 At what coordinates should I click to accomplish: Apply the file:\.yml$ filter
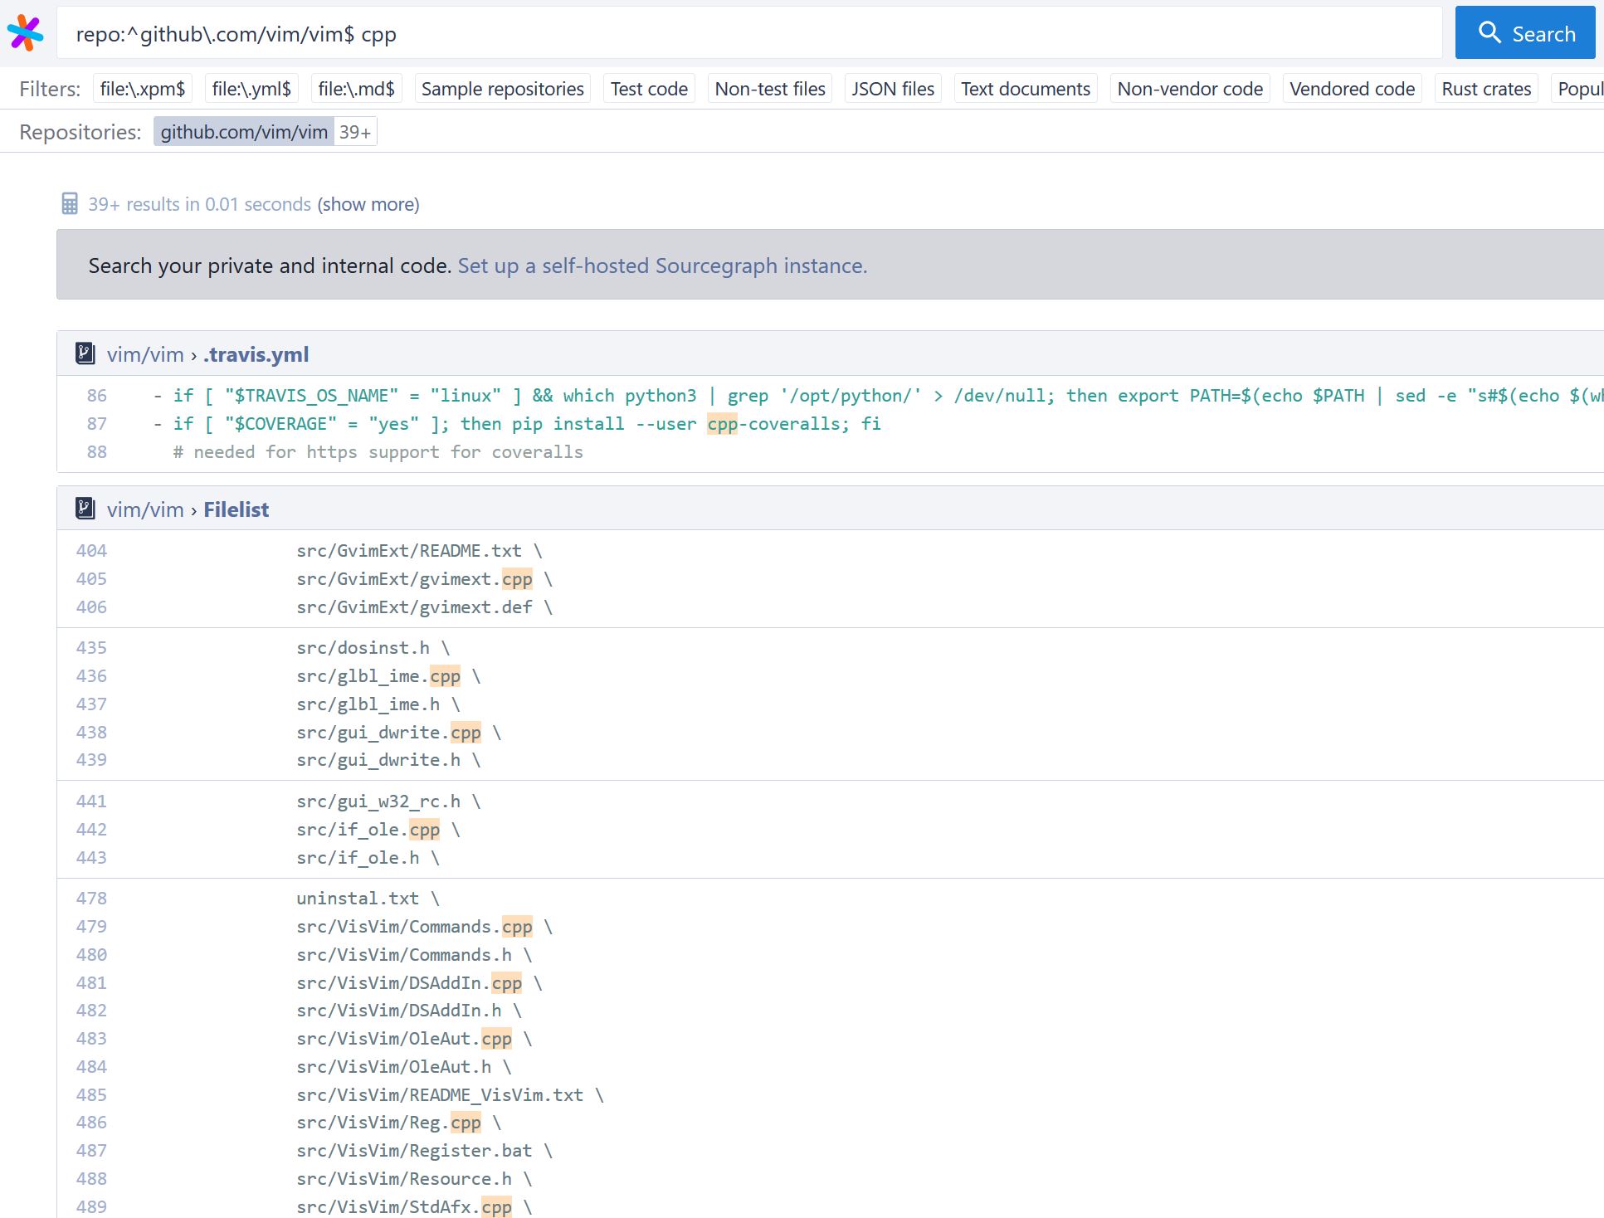point(251,89)
